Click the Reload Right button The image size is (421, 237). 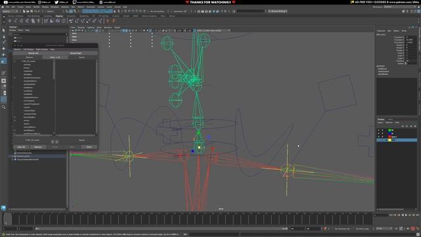[x=76, y=53]
